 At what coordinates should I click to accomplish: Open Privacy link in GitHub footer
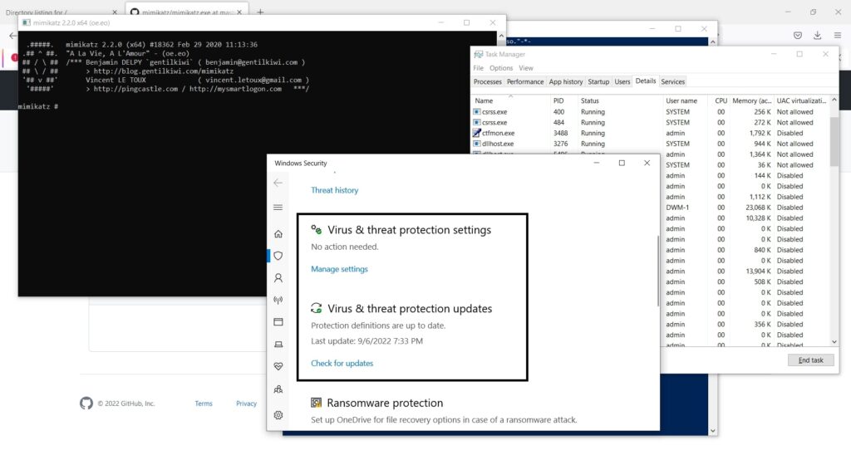(246, 404)
